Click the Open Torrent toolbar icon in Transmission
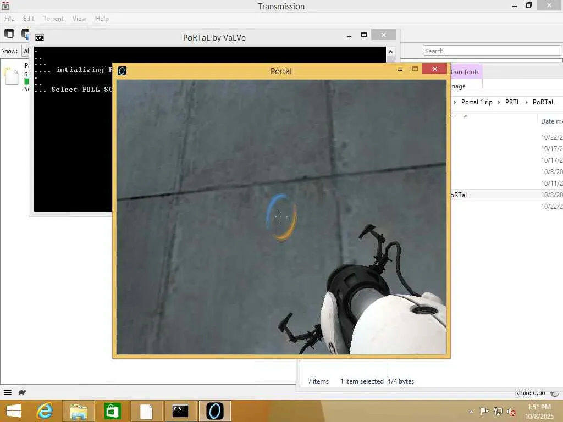 pos(9,34)
